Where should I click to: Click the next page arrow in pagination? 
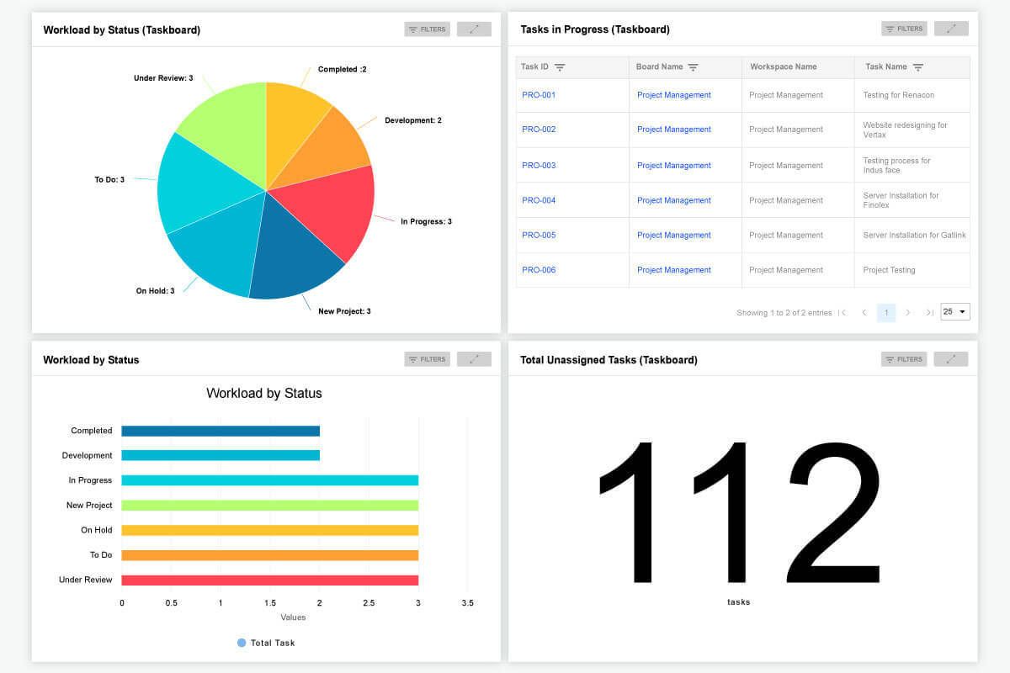908,312
